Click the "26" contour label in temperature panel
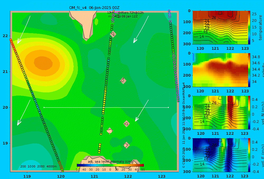This screenshot has height=179, width=264. 214,18
